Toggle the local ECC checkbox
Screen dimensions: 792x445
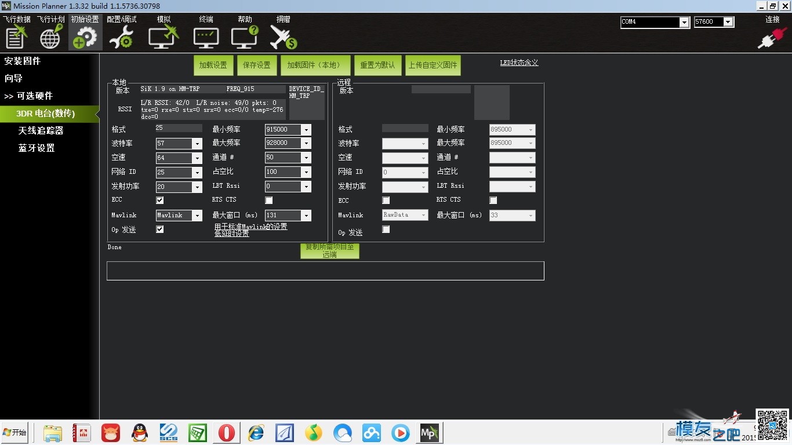(x=160, y=200)
